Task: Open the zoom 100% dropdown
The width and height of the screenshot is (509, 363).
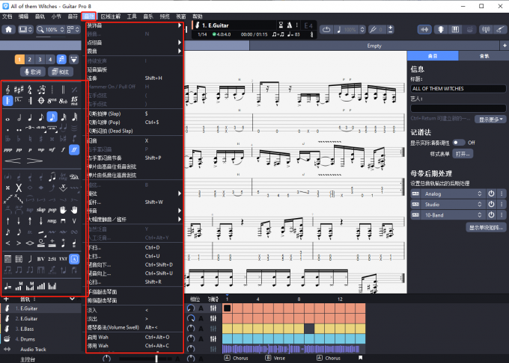Action: point(51,29)
